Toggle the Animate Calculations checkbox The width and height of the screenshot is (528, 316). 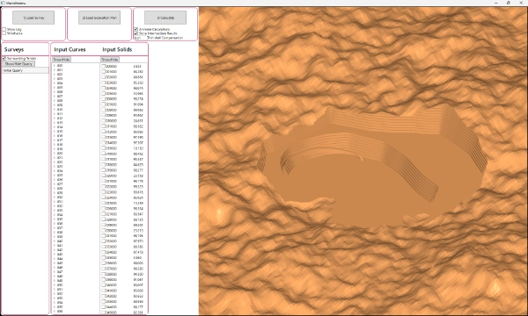[136, 30]
